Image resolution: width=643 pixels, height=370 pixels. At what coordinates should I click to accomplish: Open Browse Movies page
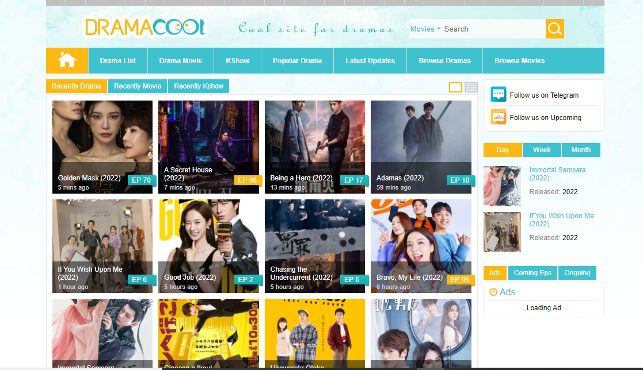520,60
